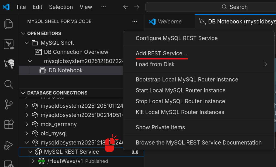Image resolution: width=276 pixels, height=167 pixels.
Task: Open More Actions in MySQL Shell panel header
Action: coord(134,22)
